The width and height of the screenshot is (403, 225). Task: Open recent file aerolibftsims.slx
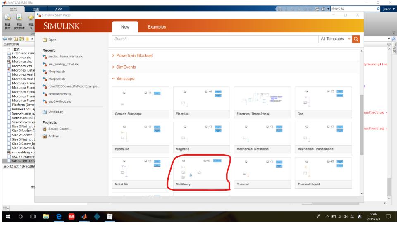click(57, 94)
